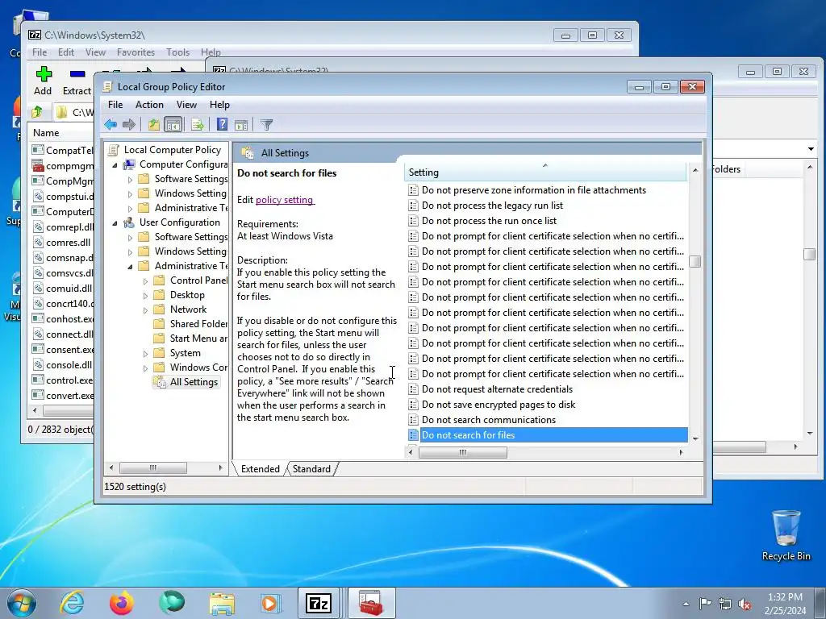
Task: Collapse the User Configuration tree node
Action: coord(115,222)
